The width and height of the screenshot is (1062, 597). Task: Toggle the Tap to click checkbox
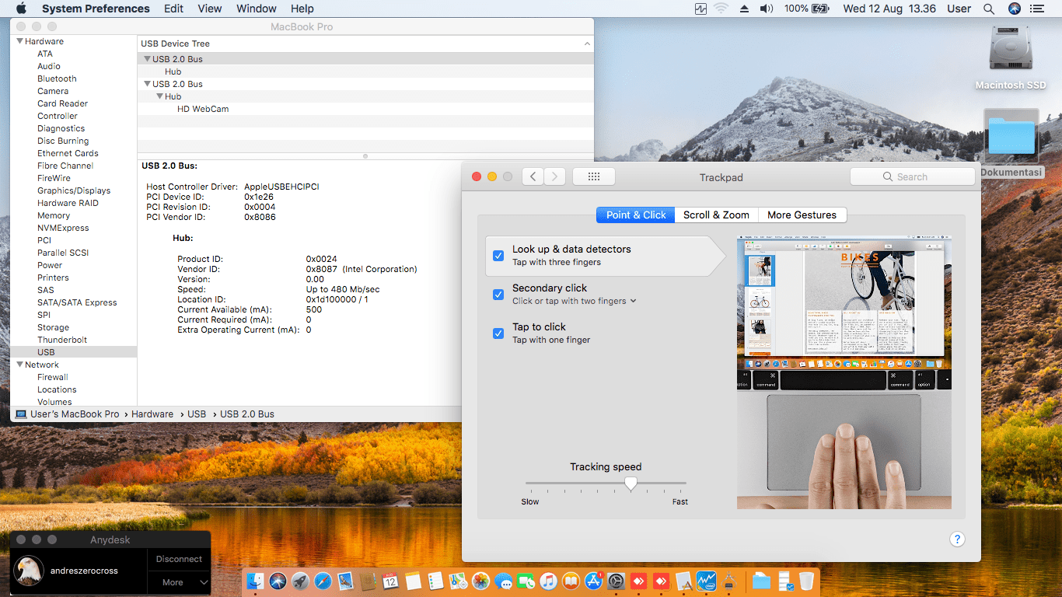[498, 333]
